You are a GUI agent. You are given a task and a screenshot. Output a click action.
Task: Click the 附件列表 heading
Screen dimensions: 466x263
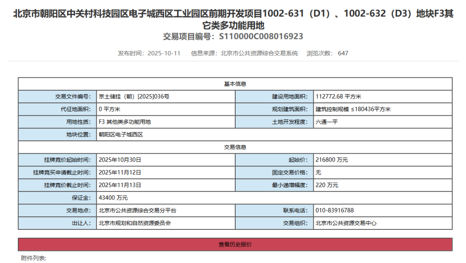click(34, 258)
